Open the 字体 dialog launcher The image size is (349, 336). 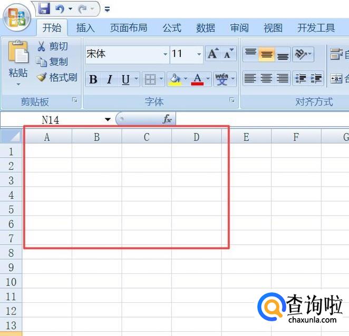tap(232, 100)
